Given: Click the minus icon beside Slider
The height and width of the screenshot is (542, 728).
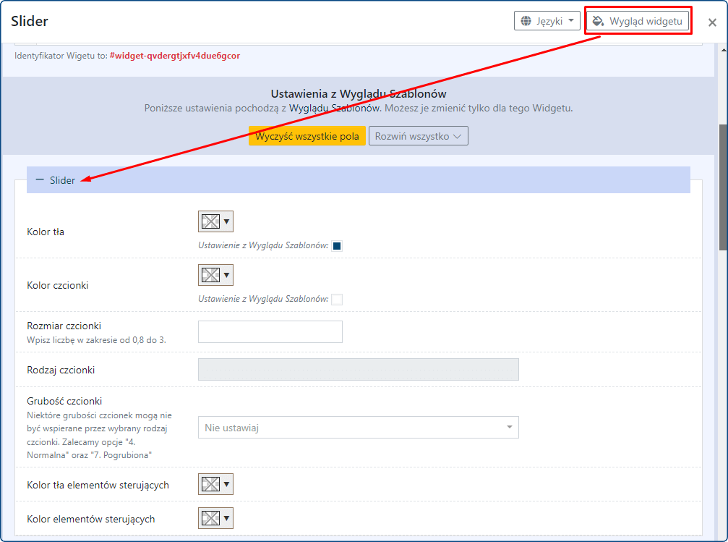Looking at the screenshot, I should pos(40,180).
